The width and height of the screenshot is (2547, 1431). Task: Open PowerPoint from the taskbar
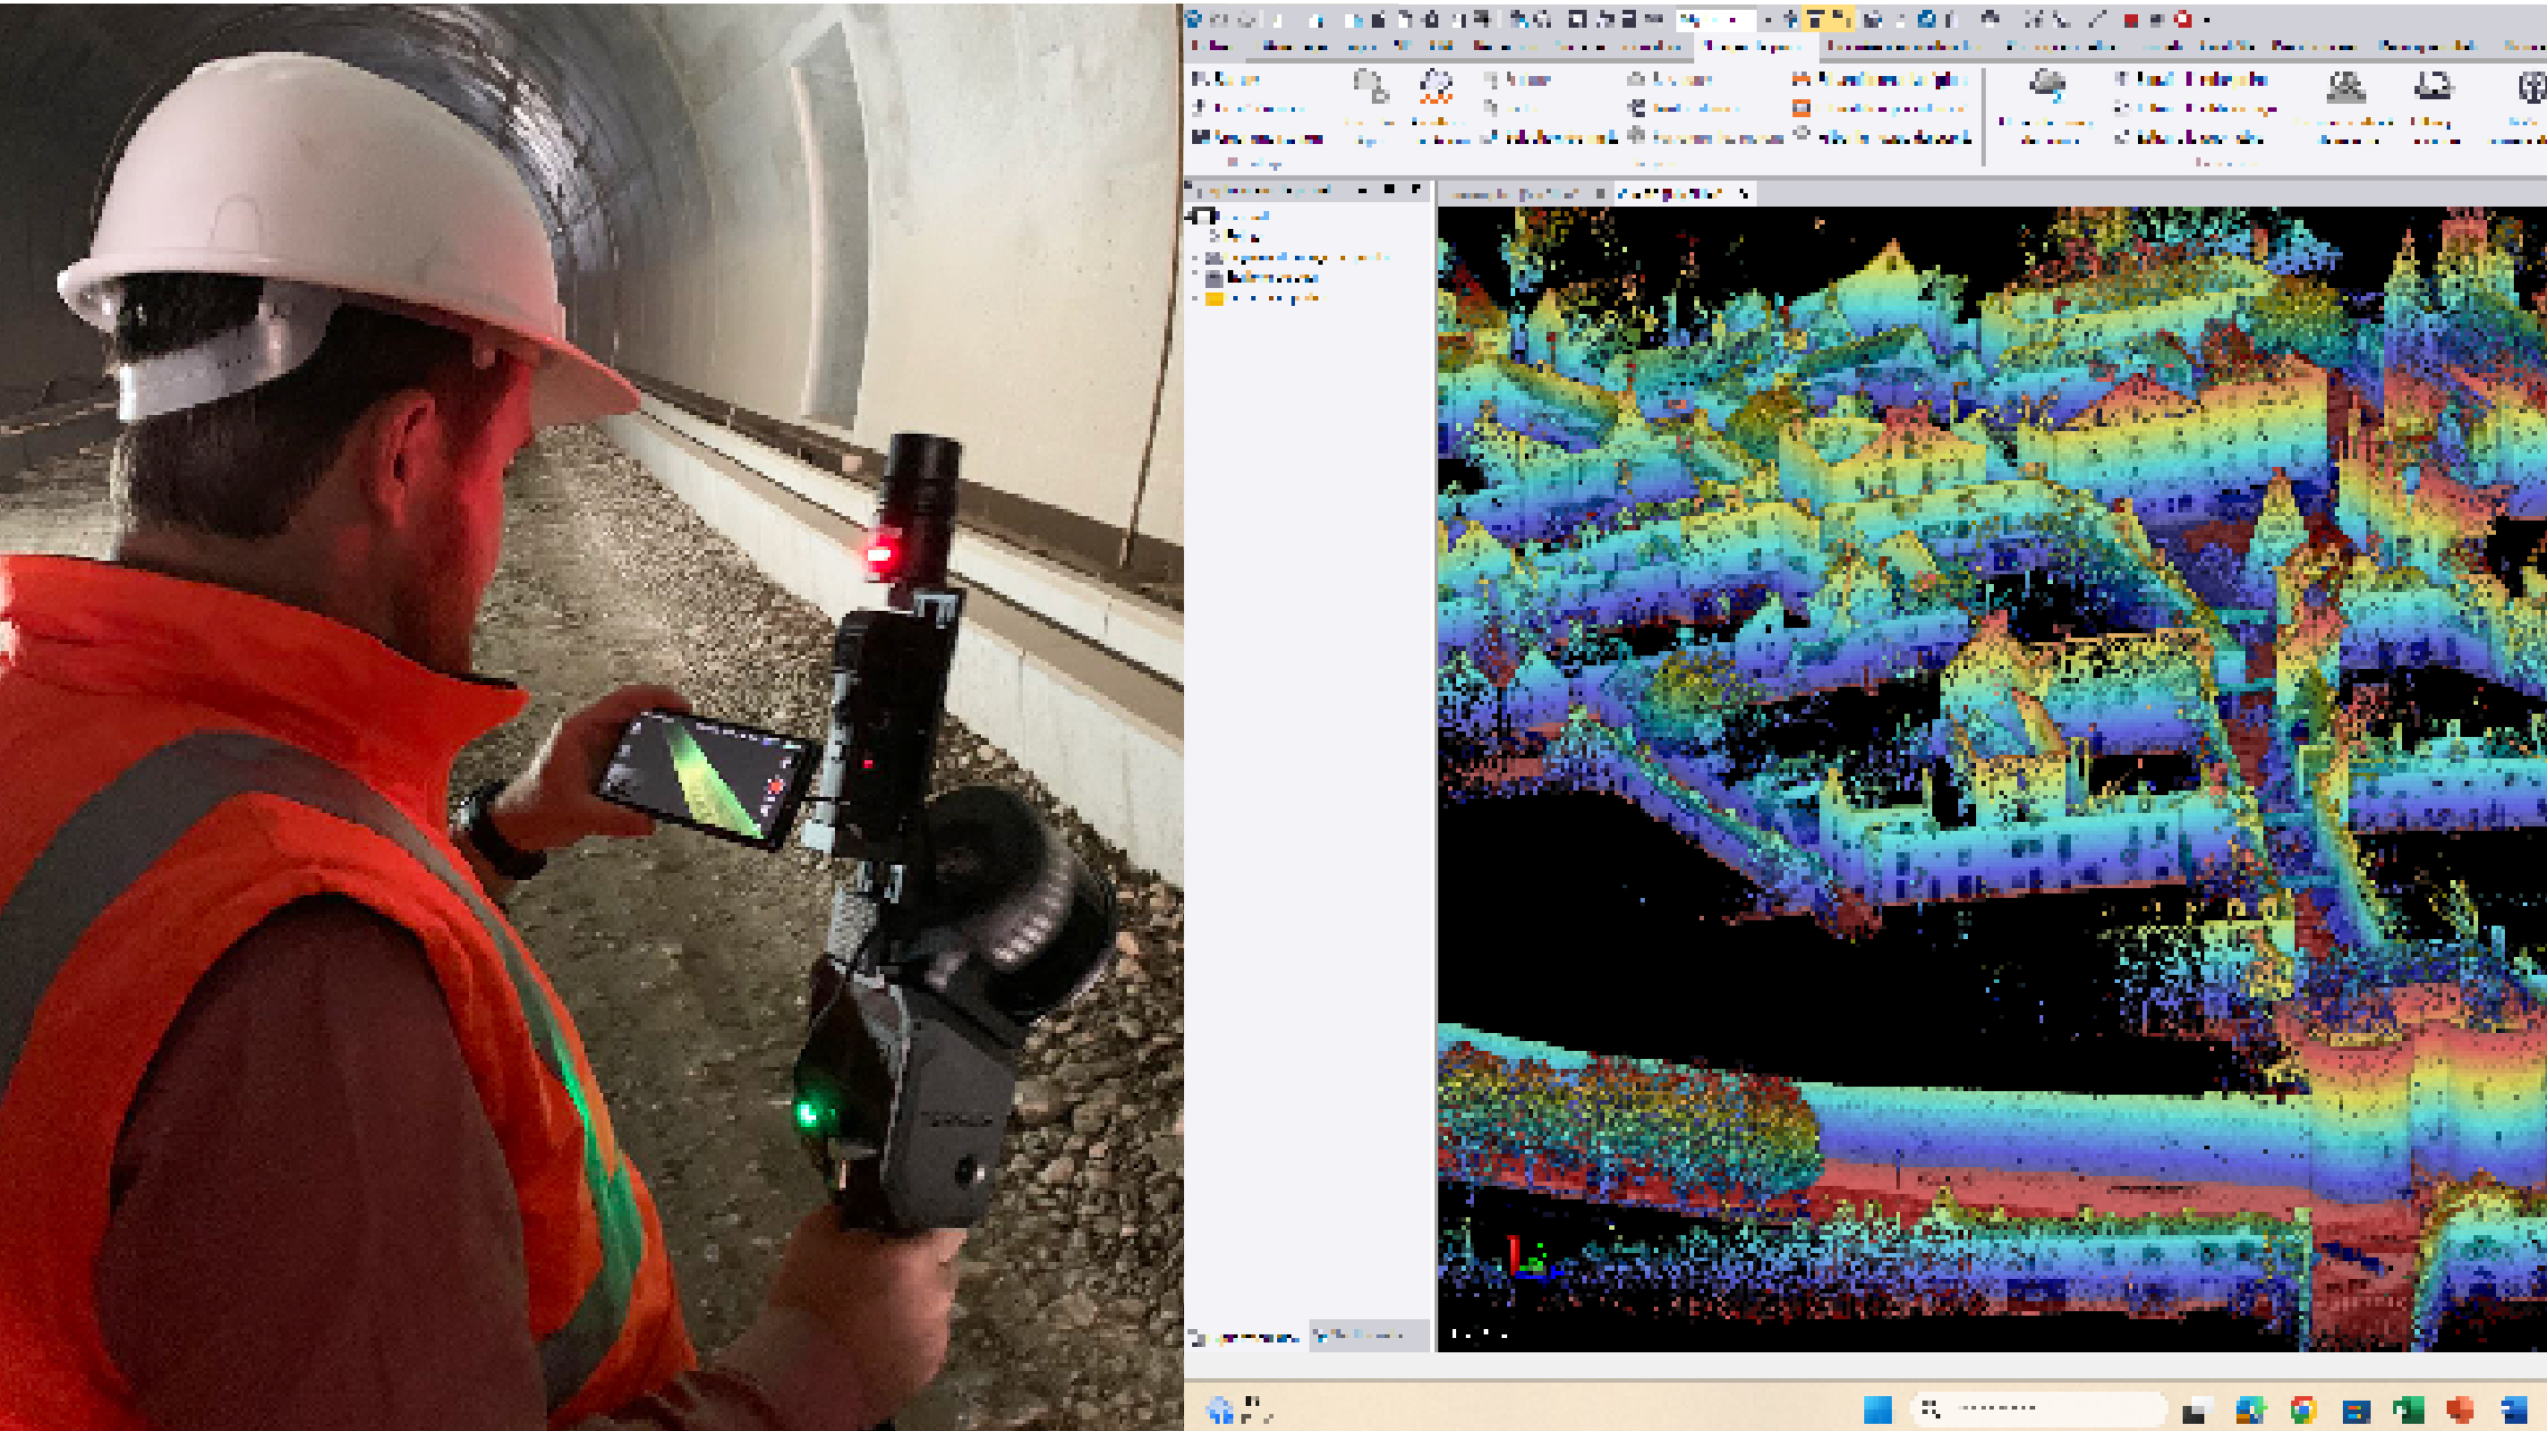coord(2461,1410)
